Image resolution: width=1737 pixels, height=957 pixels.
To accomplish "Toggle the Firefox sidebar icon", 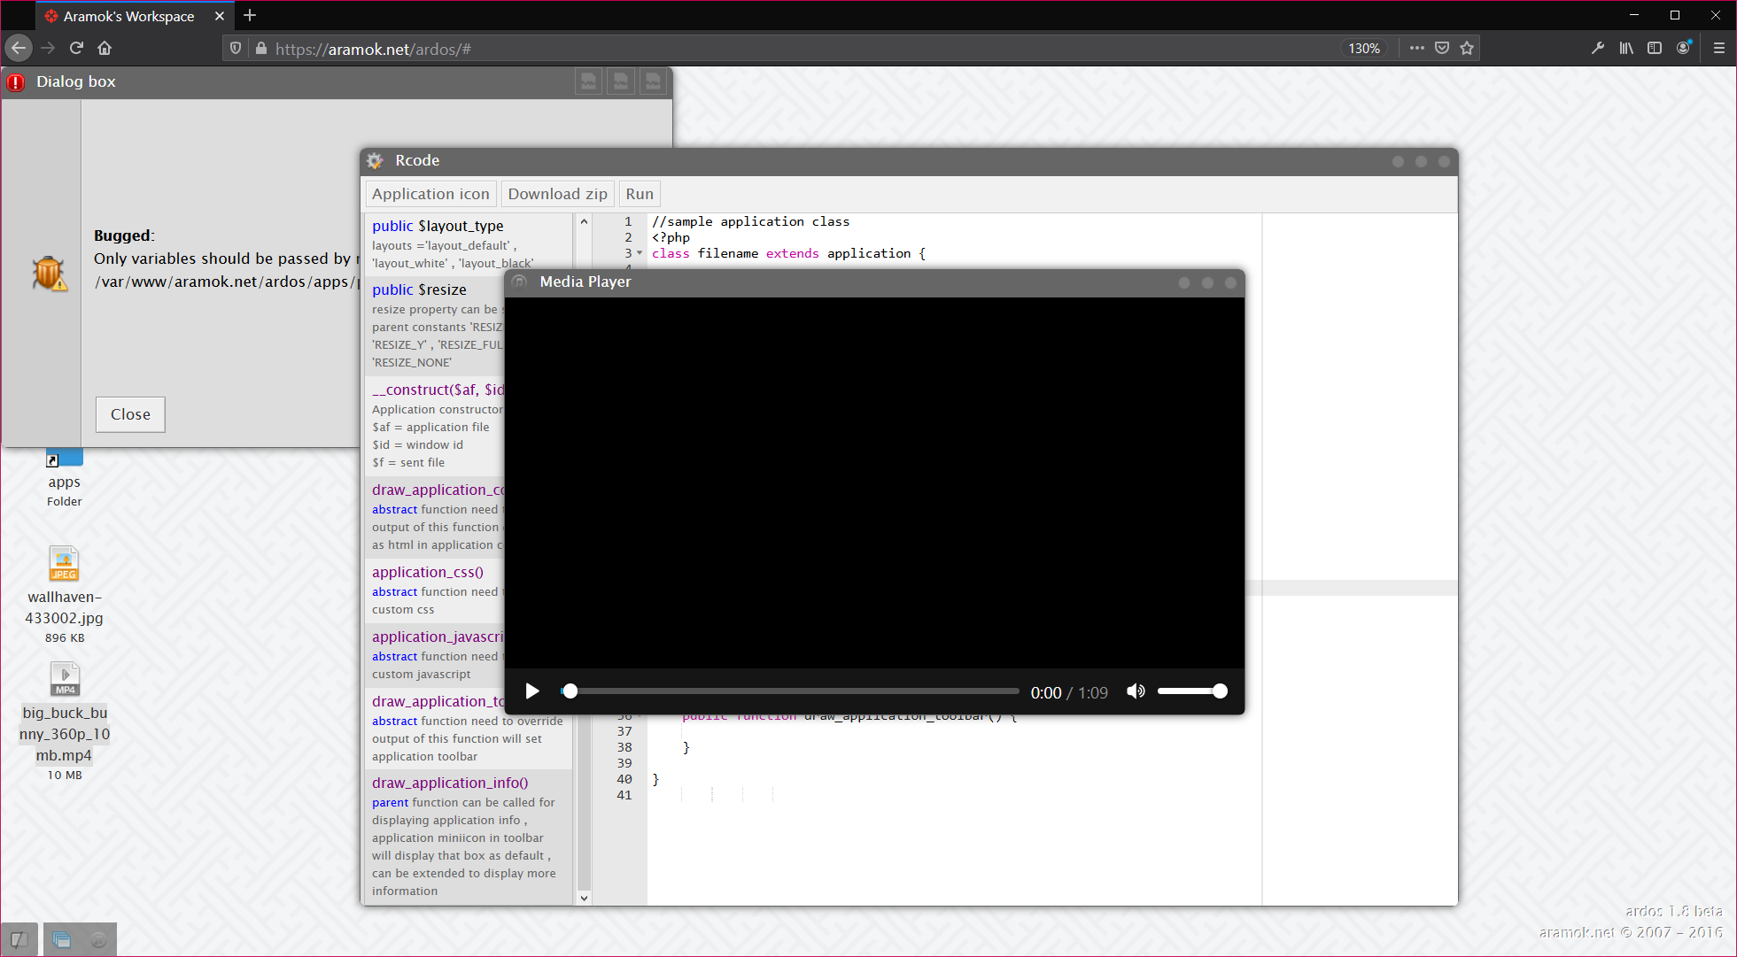I will point(1655,49).
